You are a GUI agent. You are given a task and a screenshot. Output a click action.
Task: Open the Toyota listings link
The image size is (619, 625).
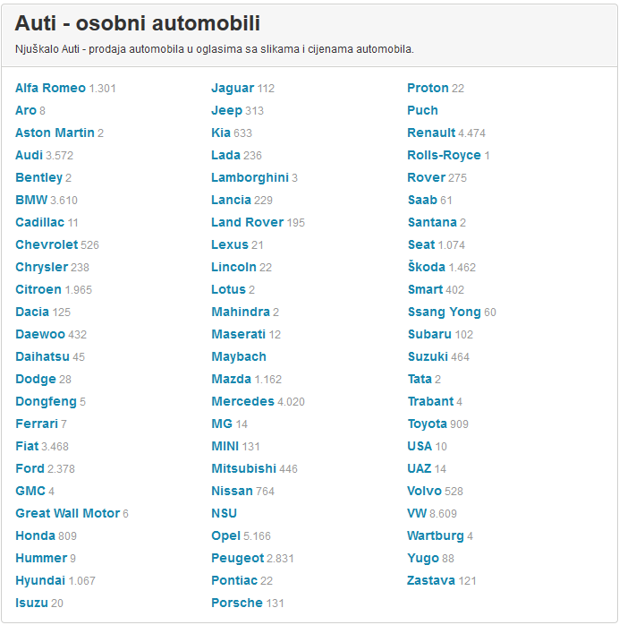coord(427,424)
